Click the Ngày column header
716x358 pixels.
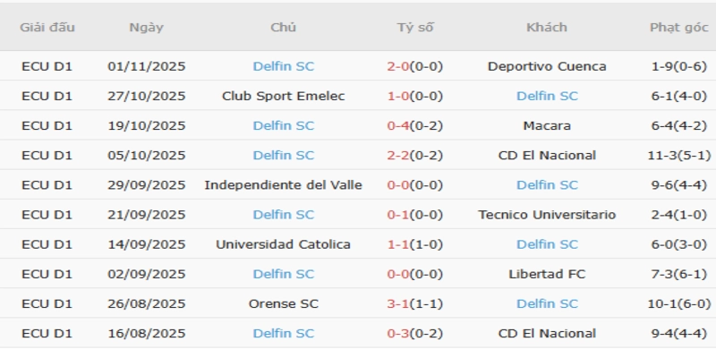click(x=146, y=27)
